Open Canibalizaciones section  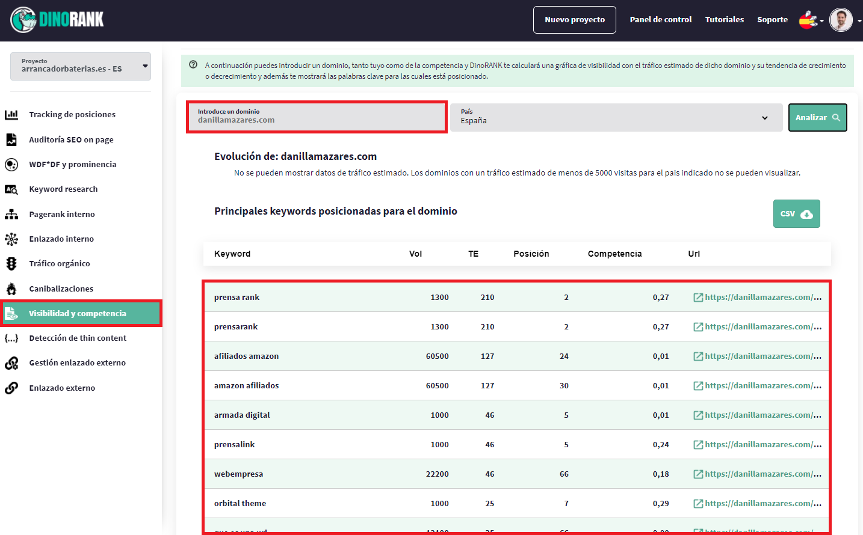point(61,289)
